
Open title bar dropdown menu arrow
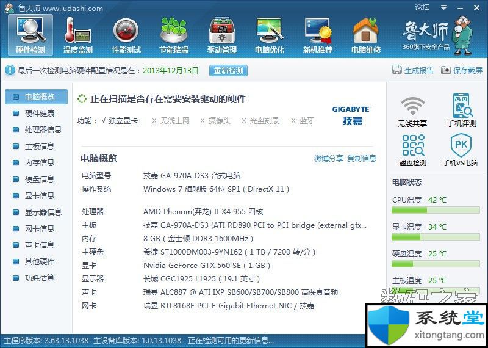tap(444, 7)
